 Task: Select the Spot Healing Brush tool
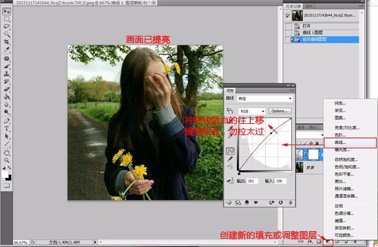[7, 58]
